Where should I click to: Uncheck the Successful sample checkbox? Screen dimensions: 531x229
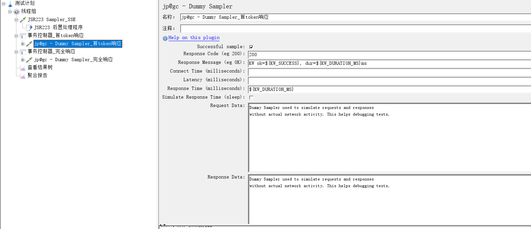tap(251, 47)
